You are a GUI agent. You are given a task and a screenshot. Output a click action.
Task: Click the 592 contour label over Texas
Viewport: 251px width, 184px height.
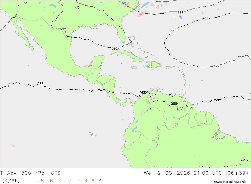click(x=63, y=29)
